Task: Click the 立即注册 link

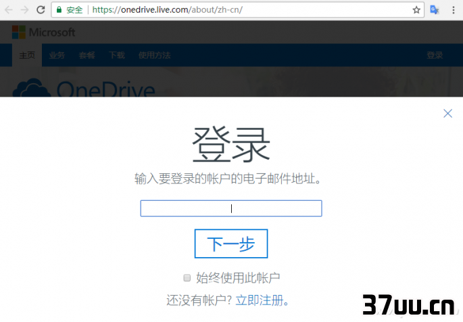Action: [260, 300]
